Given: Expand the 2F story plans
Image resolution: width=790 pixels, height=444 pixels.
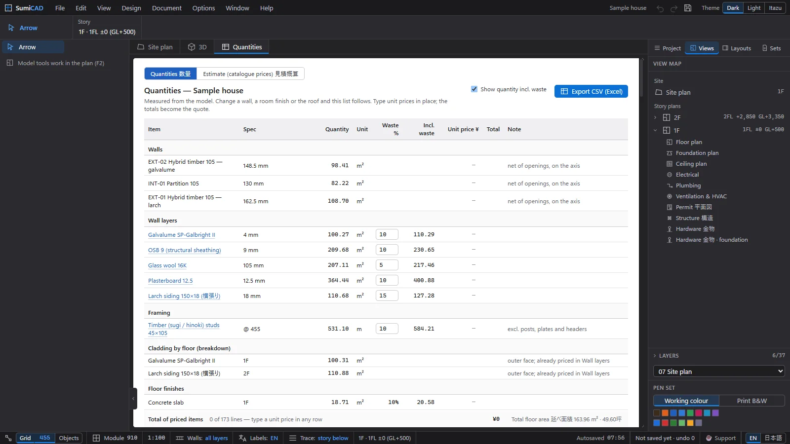Looking at the screenshot, I should [x=655, y=117].
